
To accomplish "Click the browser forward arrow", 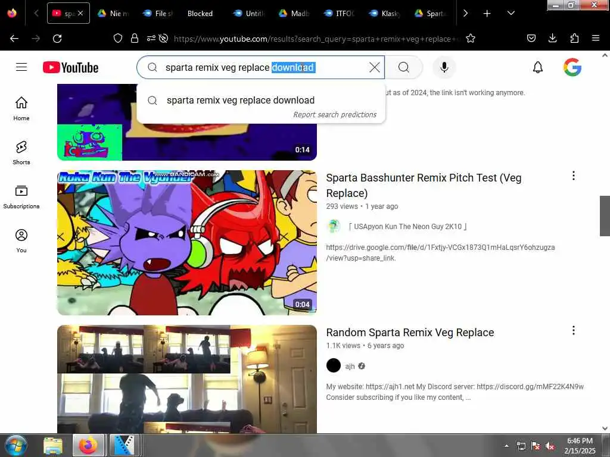I will click(x=36, y=39).
